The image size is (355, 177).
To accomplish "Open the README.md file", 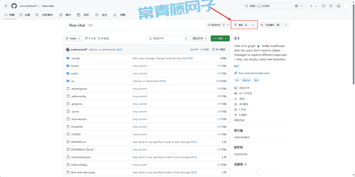I will [x=78, y=142].
